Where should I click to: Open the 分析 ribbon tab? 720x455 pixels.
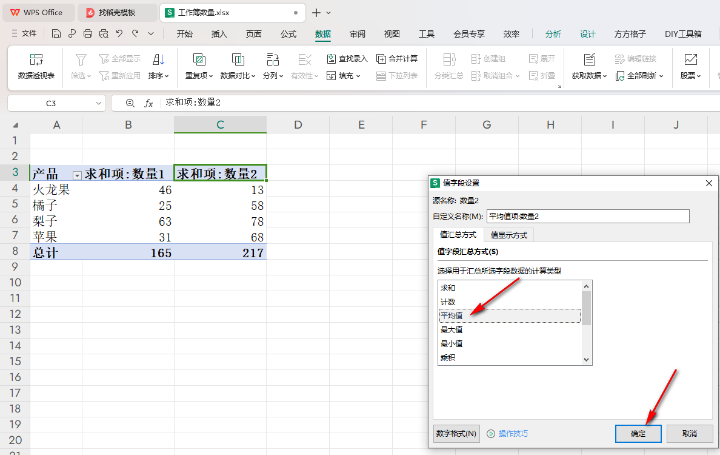[553, 33]
